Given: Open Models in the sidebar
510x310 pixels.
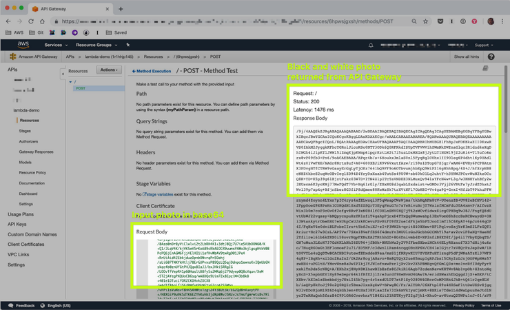Looking at the screenshot, I should 25,162.
